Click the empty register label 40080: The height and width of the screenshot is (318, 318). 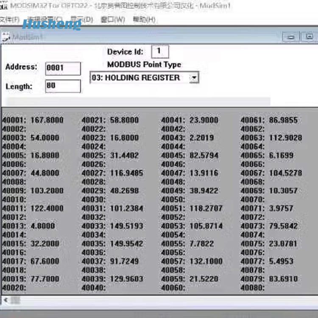point(253,288)
